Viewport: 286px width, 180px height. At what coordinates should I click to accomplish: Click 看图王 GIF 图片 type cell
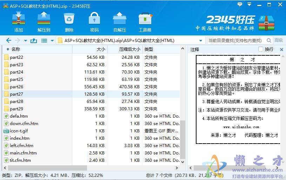161,131
